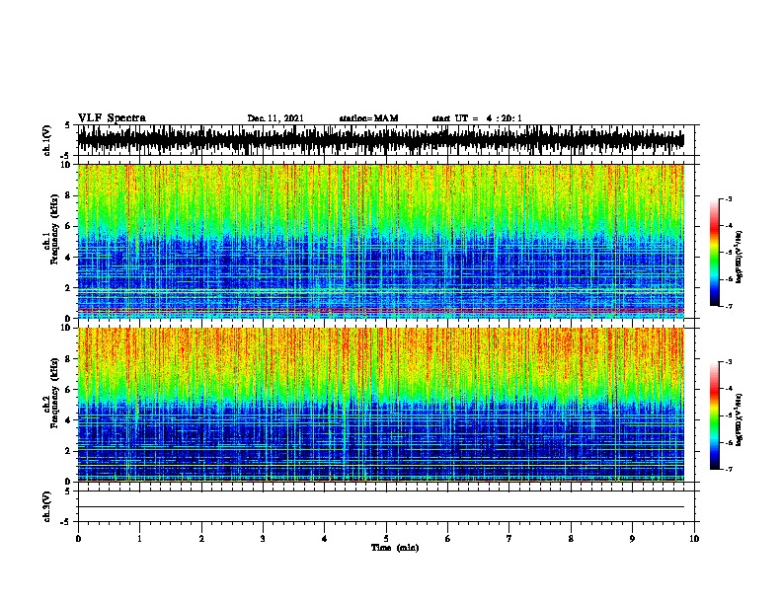Click the time axis tick label "9"

coord(632,539)
